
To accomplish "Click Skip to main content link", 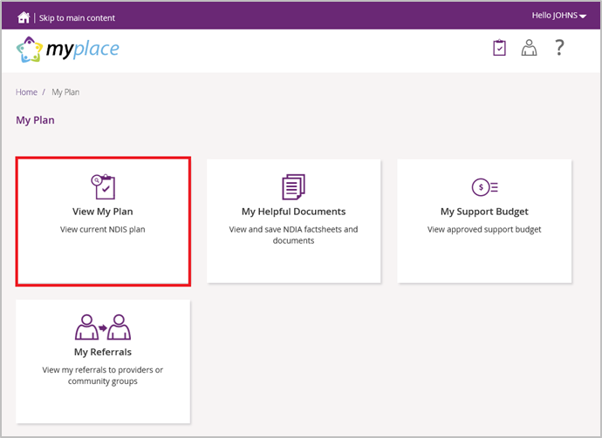I will click(77, 17).
